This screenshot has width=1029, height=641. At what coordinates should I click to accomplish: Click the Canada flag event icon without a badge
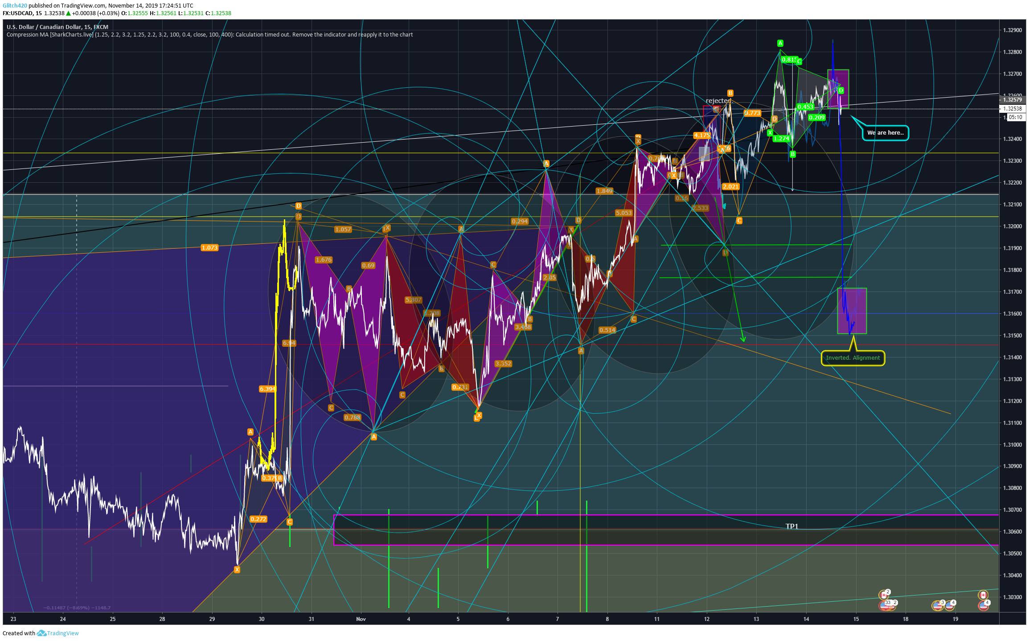(x=983, y=595)
